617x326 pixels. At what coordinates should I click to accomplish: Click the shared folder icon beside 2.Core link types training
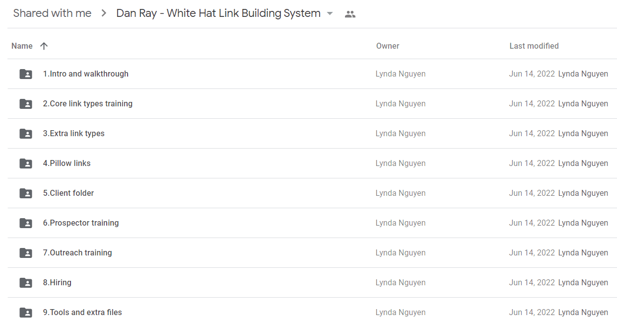(26, 104)
